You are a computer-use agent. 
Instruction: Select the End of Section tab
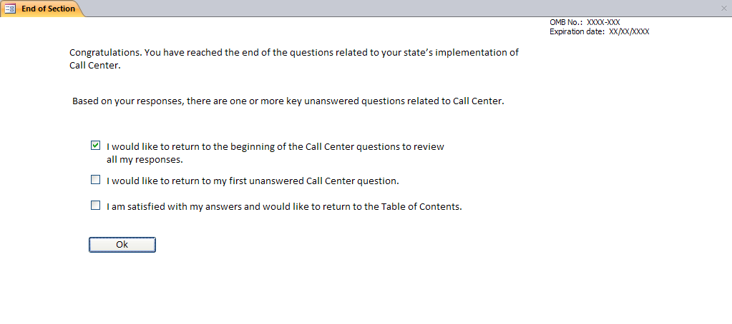(x=47, y=9)
